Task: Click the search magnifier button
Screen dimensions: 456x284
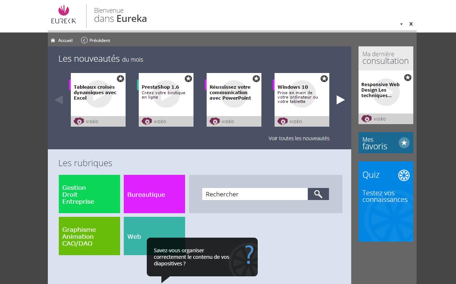Action: pos(318,194)
